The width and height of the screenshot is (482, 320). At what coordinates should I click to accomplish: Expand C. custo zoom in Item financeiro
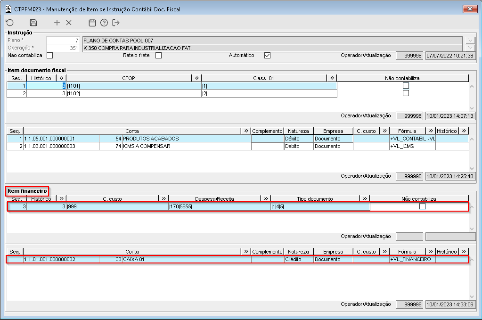[163, 198]
